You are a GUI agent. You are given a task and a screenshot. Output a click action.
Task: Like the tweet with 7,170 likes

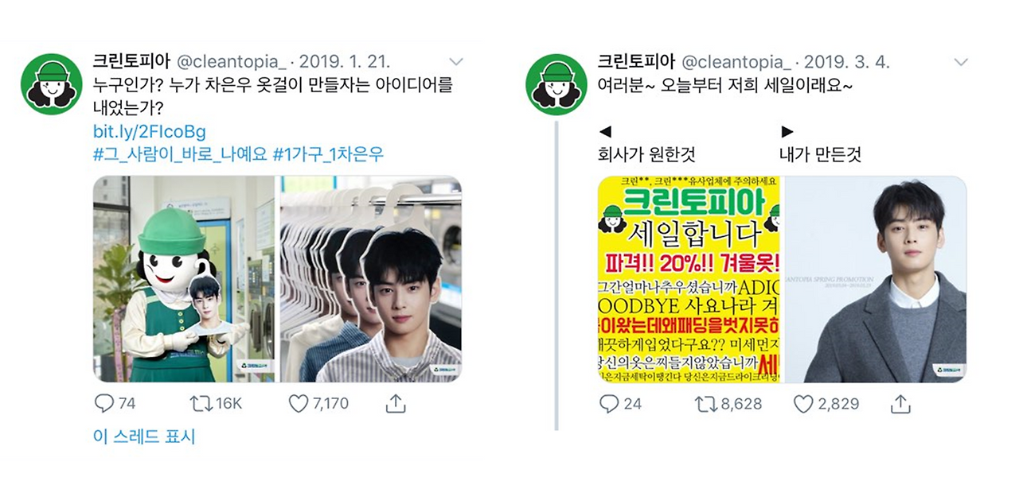[299, 404]
